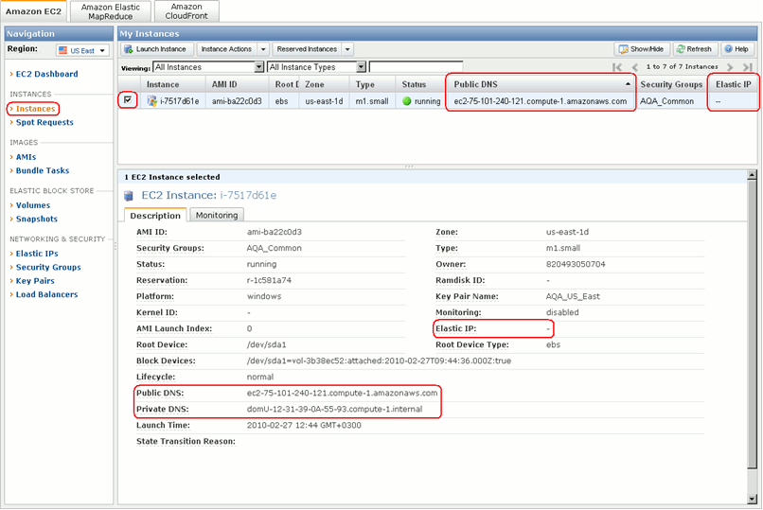763x510 pixels.
Task: Open Spot Requests in navigation
Action: (44, 122)
